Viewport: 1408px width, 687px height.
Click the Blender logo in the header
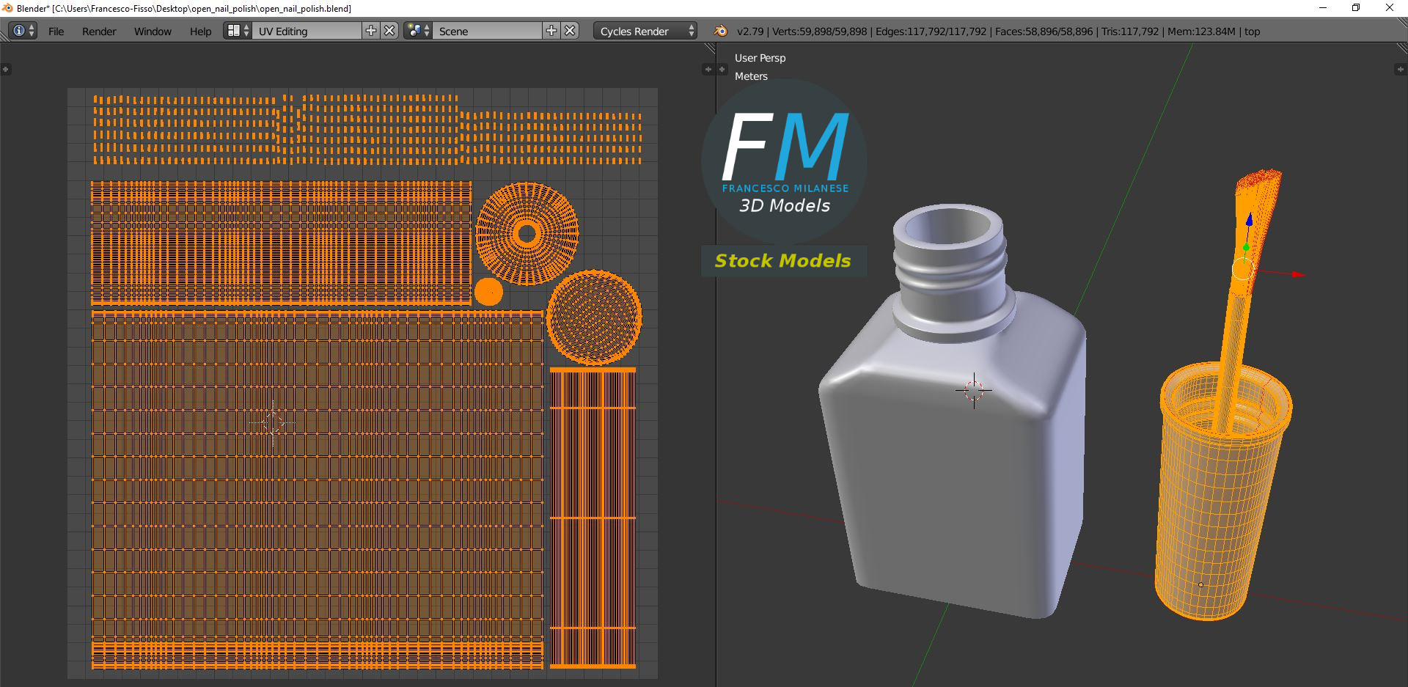pyautogui.click(x=721, y=31)
